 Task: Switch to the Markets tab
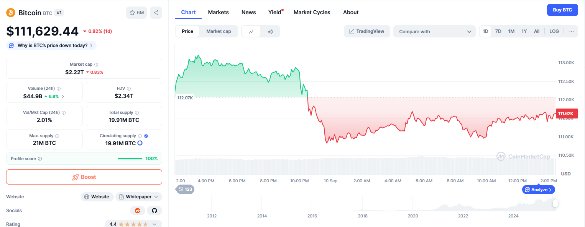(x=219, y=12)
